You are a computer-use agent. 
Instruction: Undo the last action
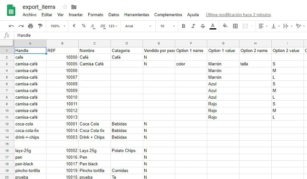(12, 26)
